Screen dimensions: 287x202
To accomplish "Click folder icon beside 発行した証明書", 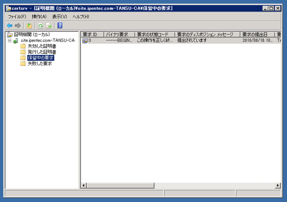I will [x=23, y=52].
